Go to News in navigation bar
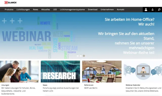This screenshot has width=162, height=96. 35,10
